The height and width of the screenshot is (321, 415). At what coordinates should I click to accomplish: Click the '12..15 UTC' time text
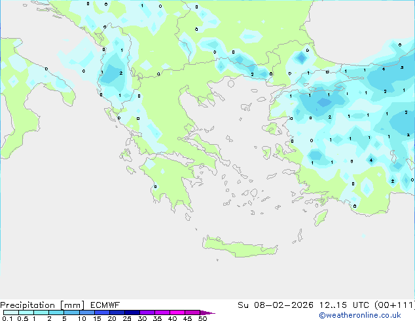tap(344, 305)
